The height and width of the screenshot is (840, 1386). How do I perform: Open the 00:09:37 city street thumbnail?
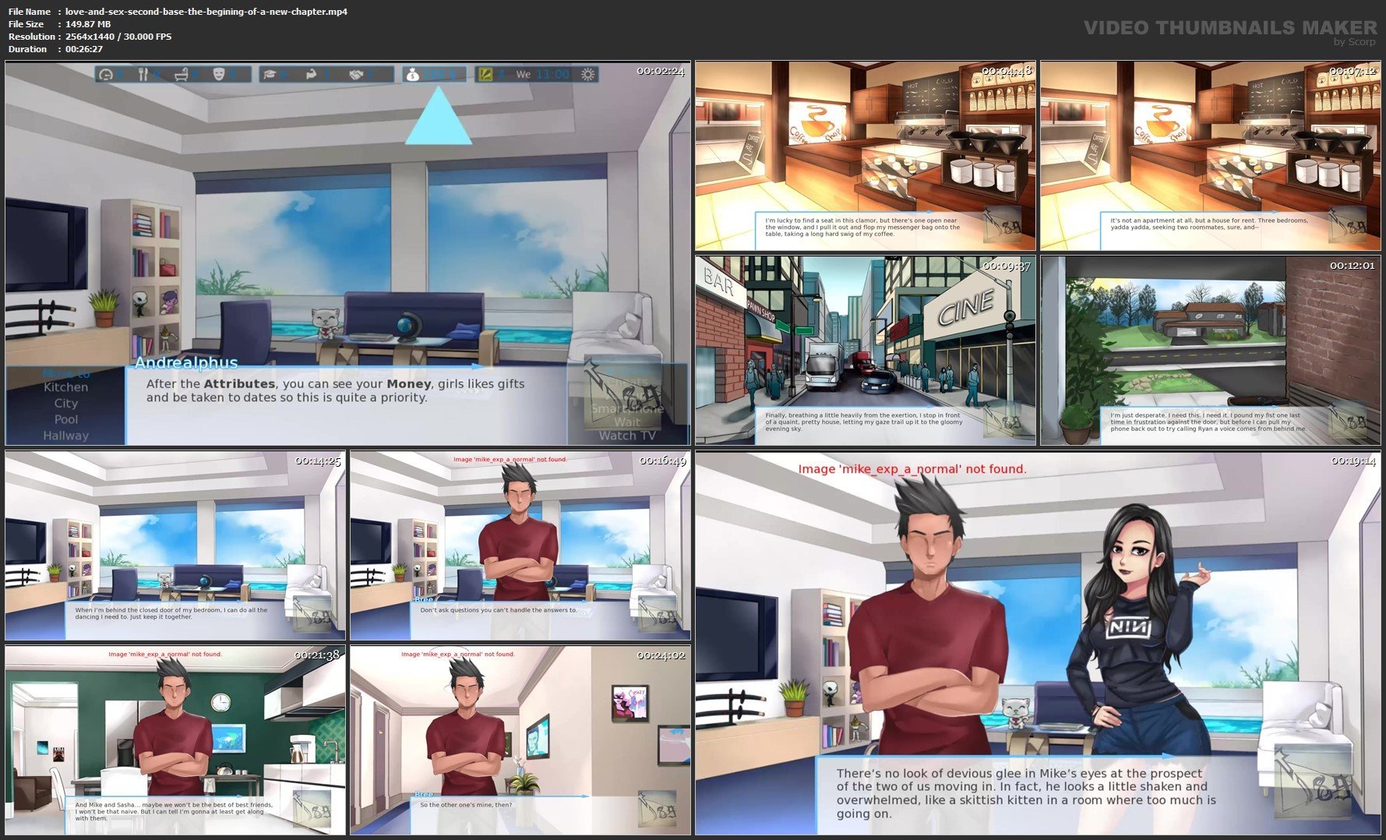point(865,351)
